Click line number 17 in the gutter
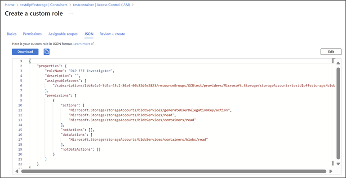The height and width of the screenshot is (178, 346). [21, 139]
